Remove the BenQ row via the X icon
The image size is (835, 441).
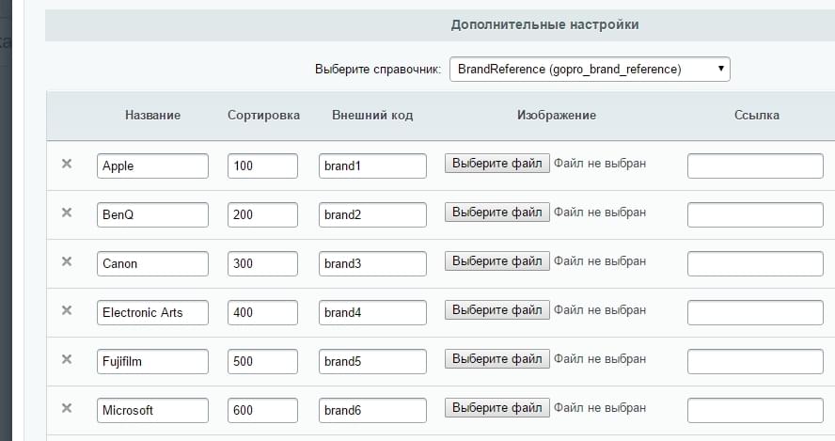click(x=67, y=213)
